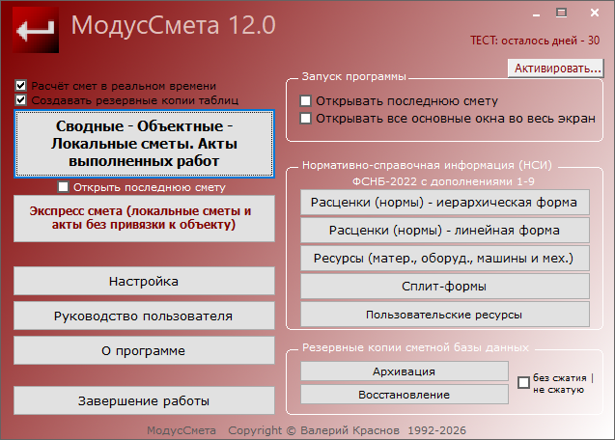
Task: Open Настройка
Action: 144,281
